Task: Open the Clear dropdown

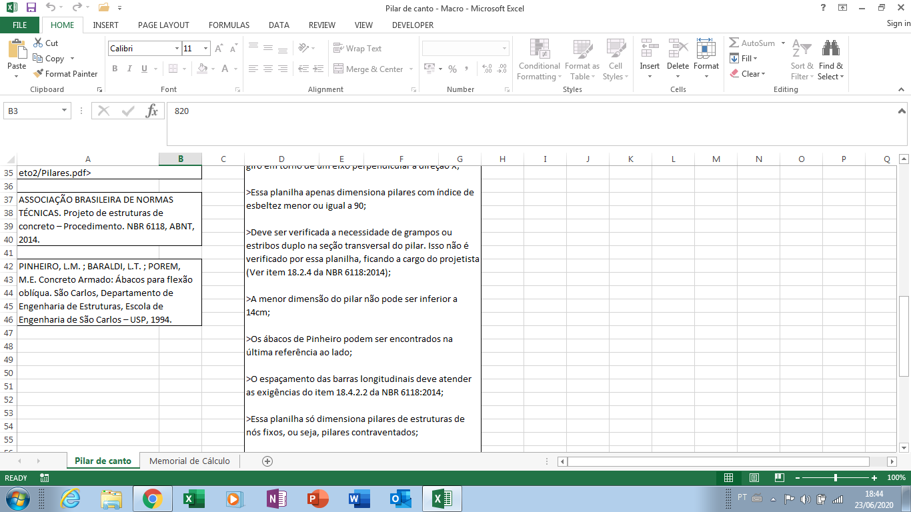Action: click(x=748, y=73)
